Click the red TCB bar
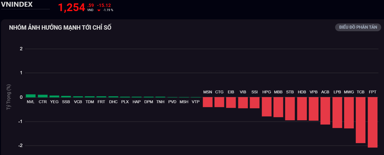The image size is (384, 155). click(361, 120)
